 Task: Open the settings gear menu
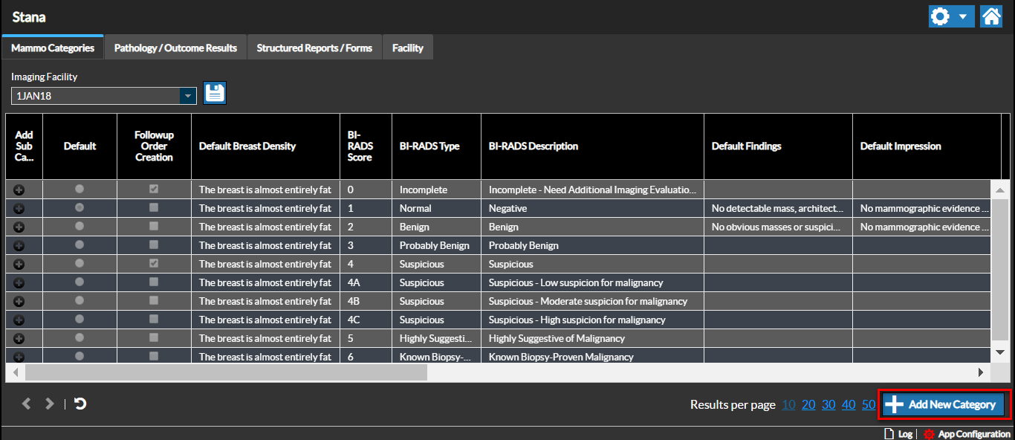tap(941, 16)
